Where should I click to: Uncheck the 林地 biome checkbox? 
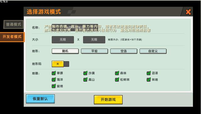tap(149, 80)
